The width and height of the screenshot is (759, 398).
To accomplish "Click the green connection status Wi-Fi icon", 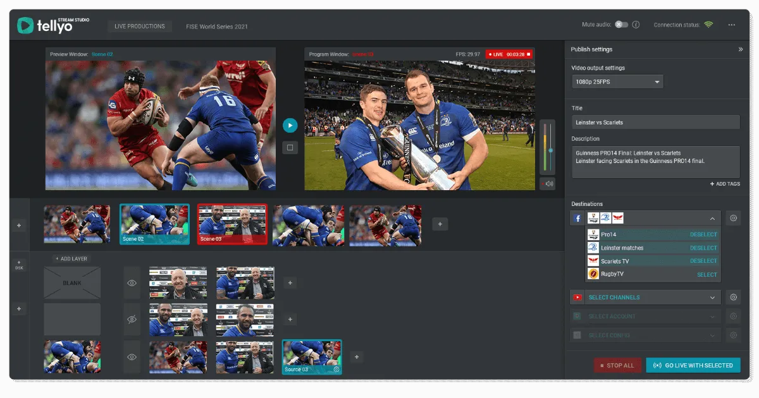I will click(708, 24).
